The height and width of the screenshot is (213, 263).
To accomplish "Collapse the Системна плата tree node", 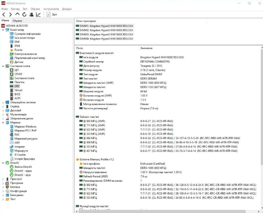I will pyautogui.click(x=3, y=66).
